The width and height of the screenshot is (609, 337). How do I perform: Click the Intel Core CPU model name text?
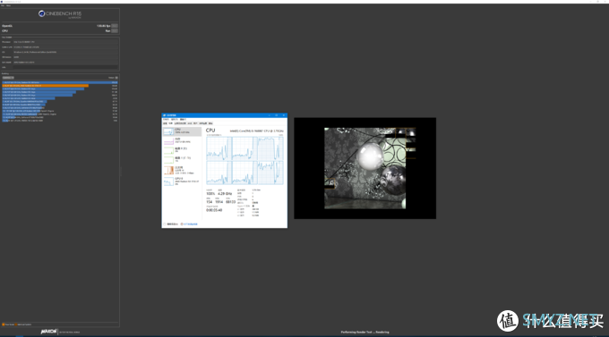click(x=256, y=131)
